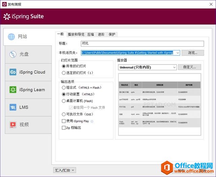The width and height of the screenshot is (216, 177).
Task: Switch to the 播放和导览 tab
Action: (76, 34)
